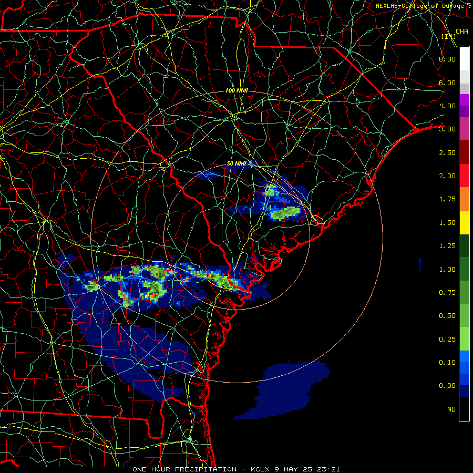Click the NEXLAB-College of DuPage credit text
Viewport: 473px width, 473px height.
point(424,6)
